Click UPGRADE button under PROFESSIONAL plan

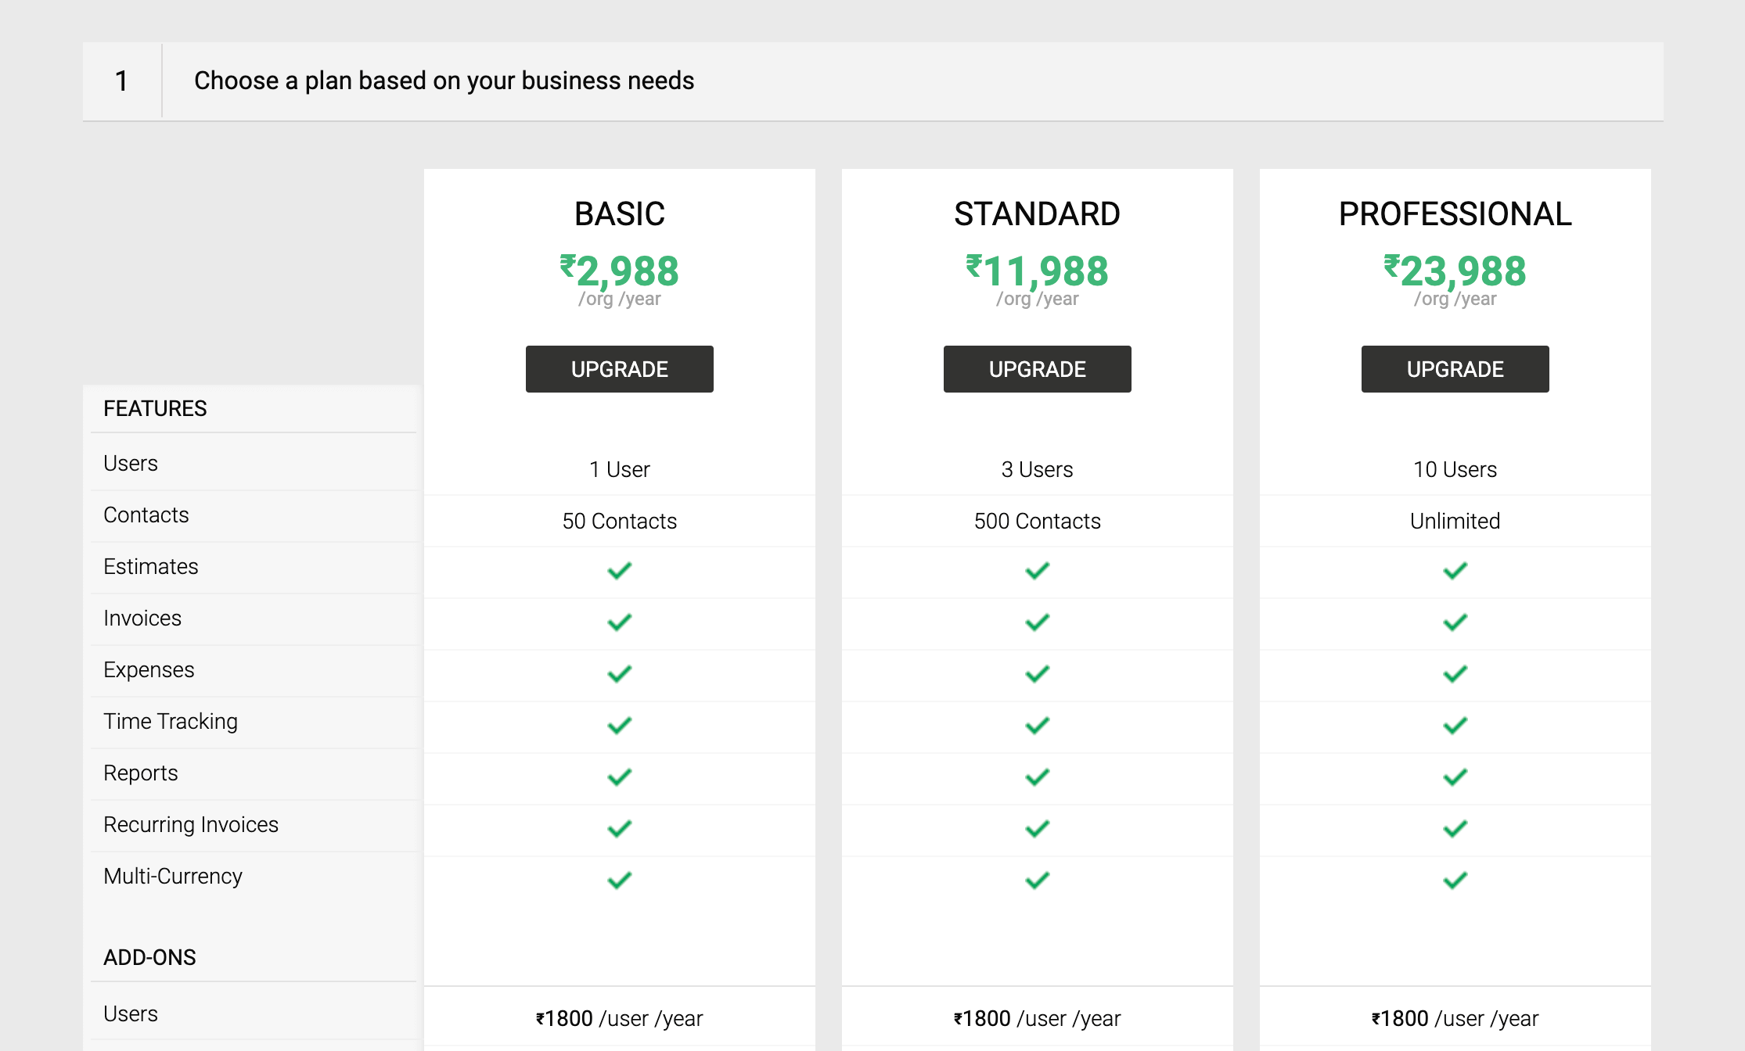pos(1455,369)
